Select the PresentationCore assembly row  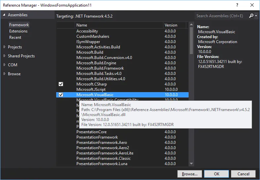(x=122, y=132)
